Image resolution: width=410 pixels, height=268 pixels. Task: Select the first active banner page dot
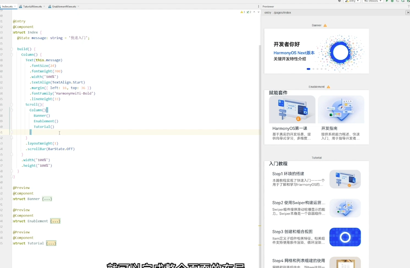pyautogui.click(x=309, y=69)
